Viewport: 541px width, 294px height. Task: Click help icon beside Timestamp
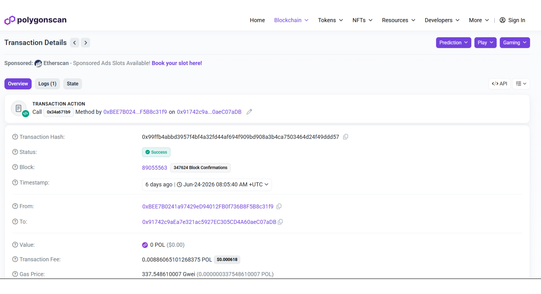point(15,183)
